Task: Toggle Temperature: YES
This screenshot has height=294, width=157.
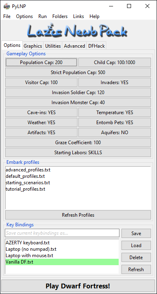Action: click(115, 113)
